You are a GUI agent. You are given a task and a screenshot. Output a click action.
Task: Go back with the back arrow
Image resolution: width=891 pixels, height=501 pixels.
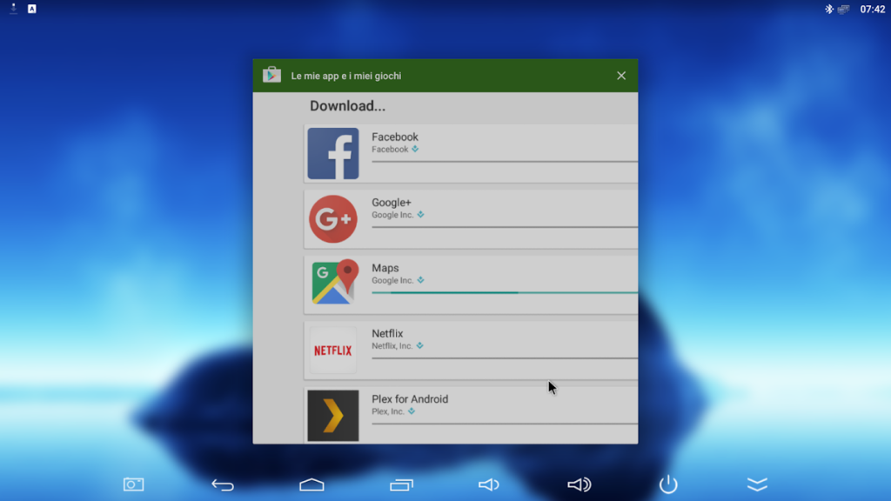[x=223, y=484]
